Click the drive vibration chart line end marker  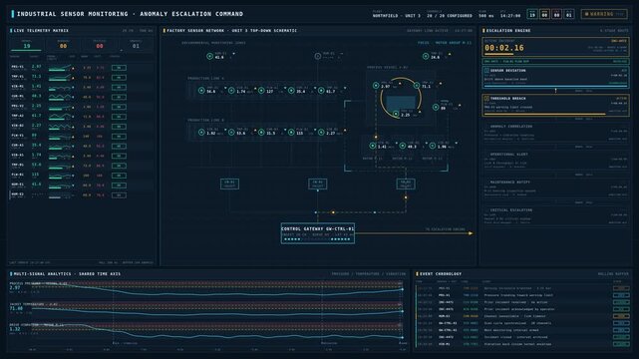pos(402,337)
